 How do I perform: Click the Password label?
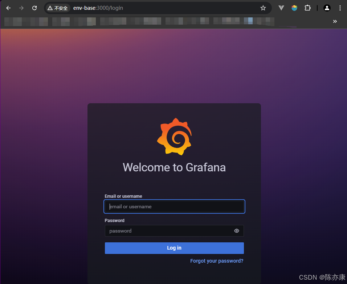coord(114,220)
